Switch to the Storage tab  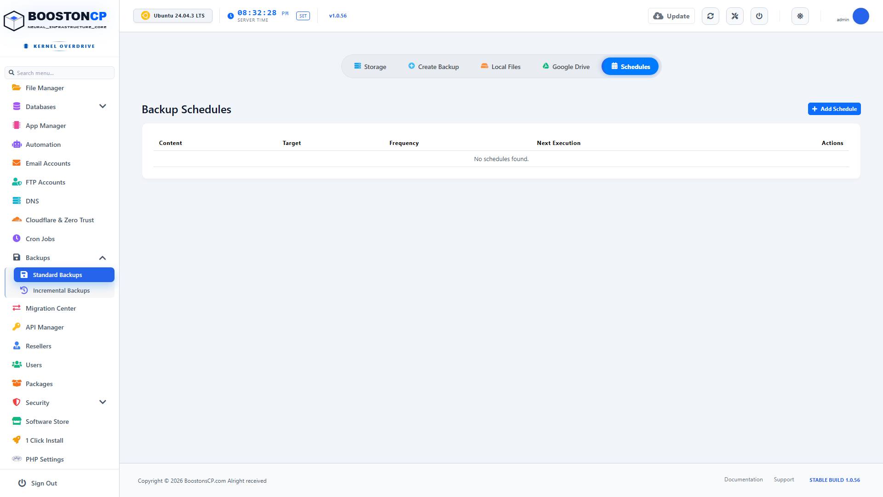pos(370,67)
